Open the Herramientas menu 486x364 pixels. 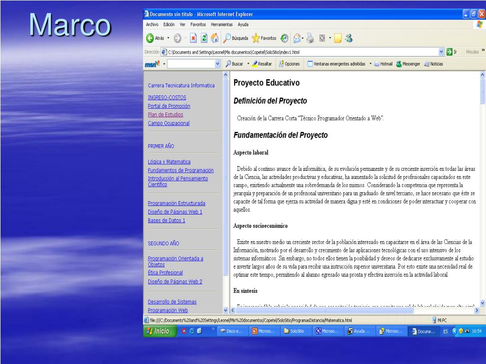point(221,25)
